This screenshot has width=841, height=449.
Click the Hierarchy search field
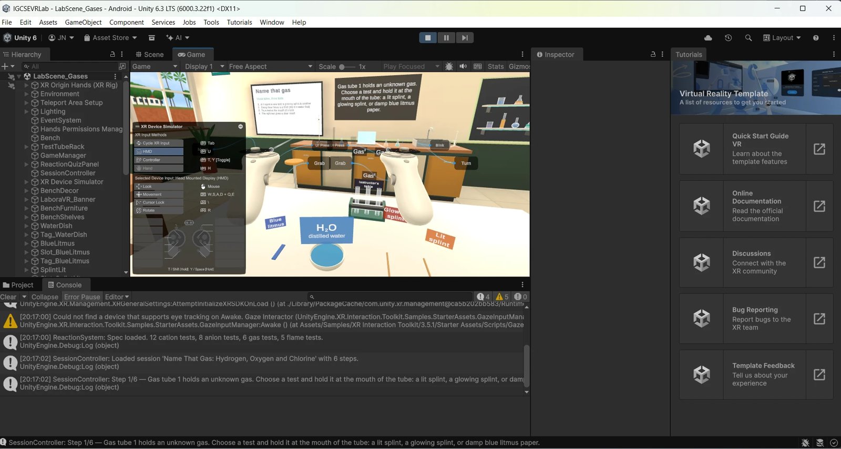[x=71, y=66]
